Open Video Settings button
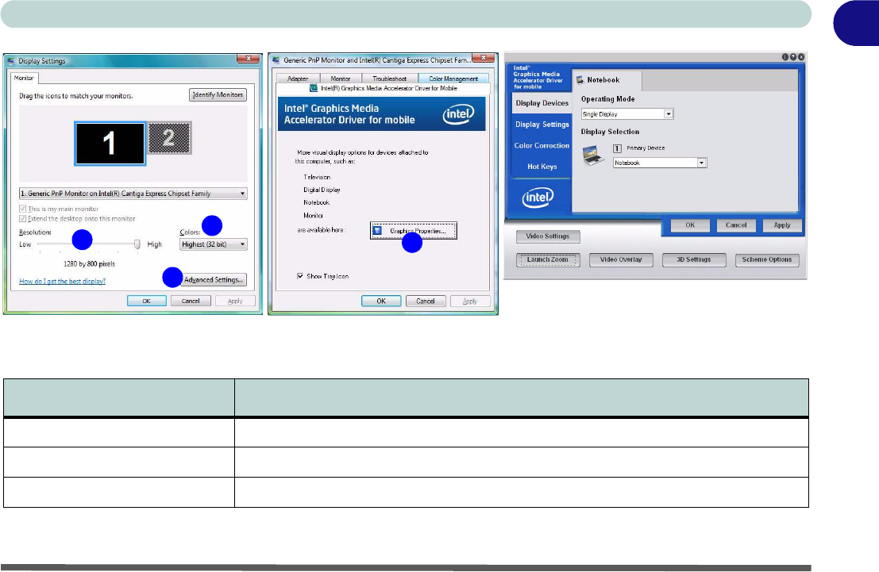 pyautogui.click(x=548, y=236)
